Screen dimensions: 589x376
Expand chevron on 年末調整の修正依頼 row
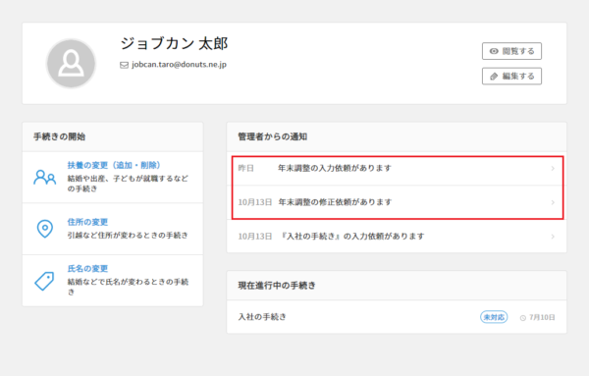click(553, 202)
